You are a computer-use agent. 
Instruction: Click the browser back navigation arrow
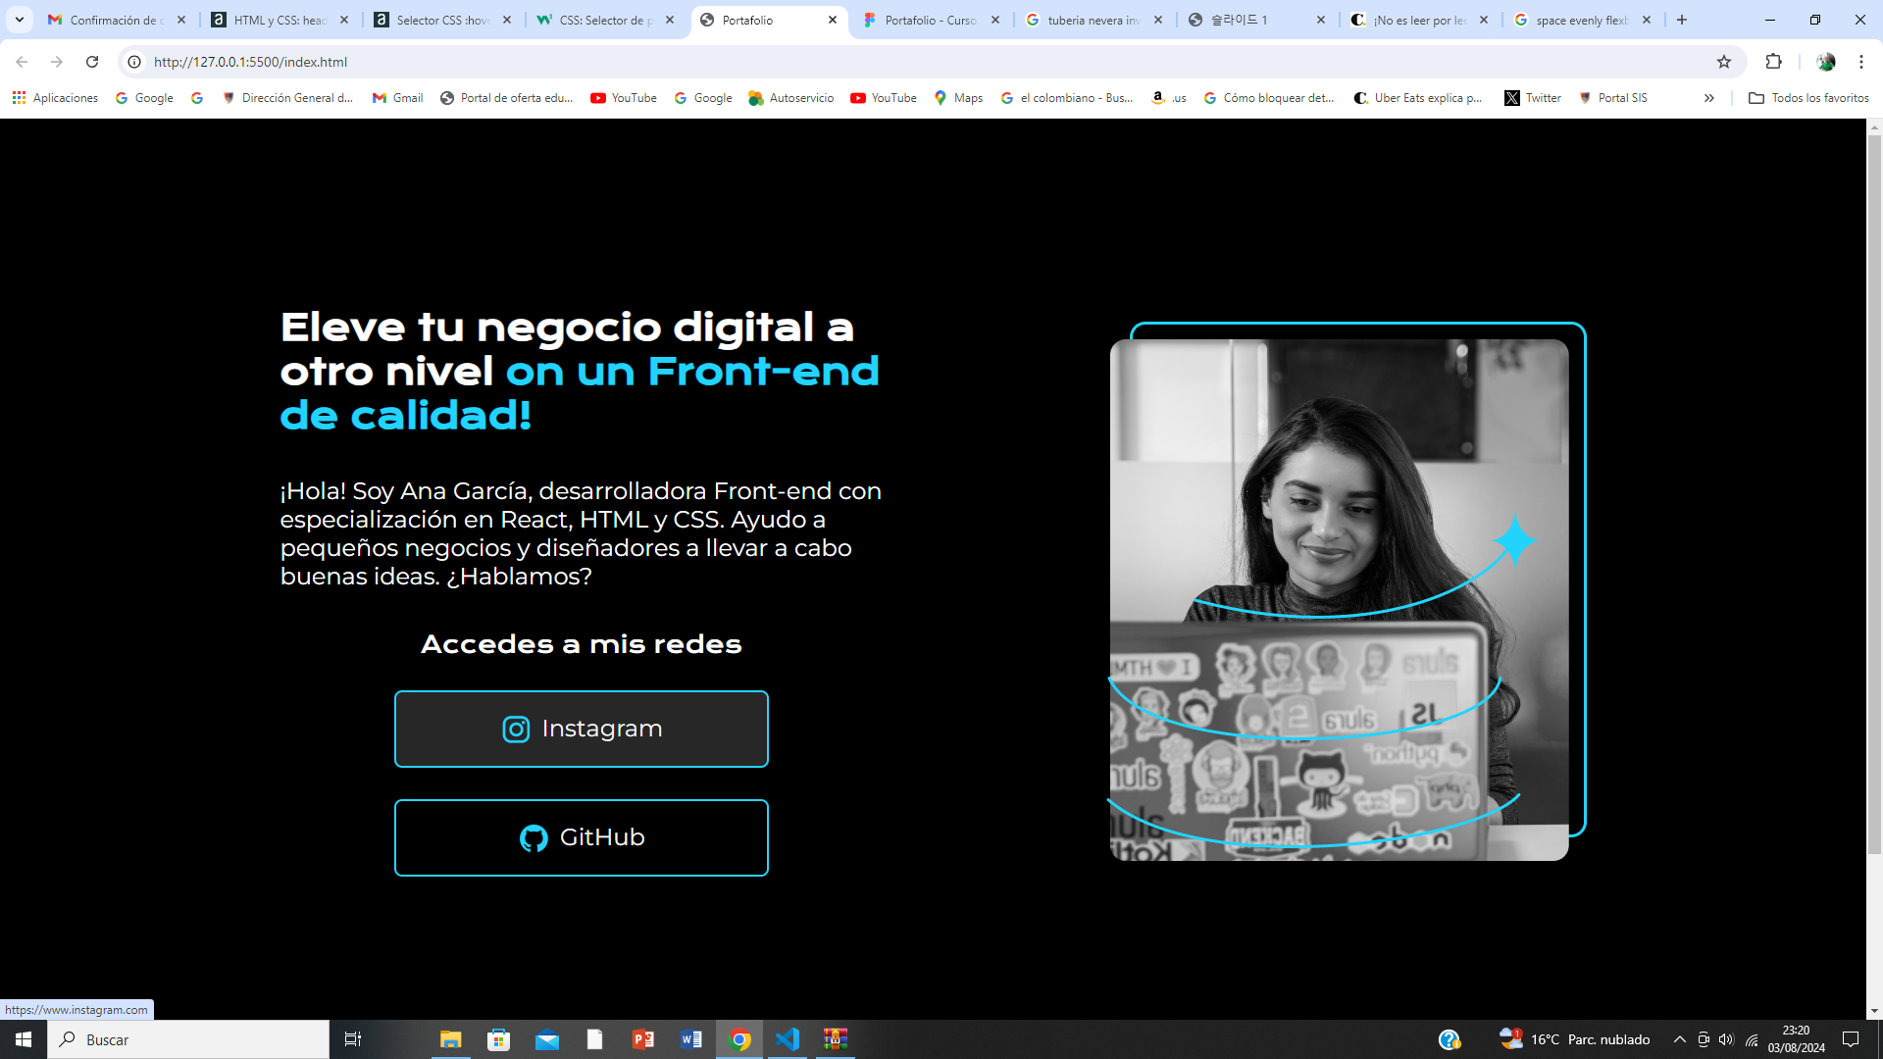pos(25,61)
